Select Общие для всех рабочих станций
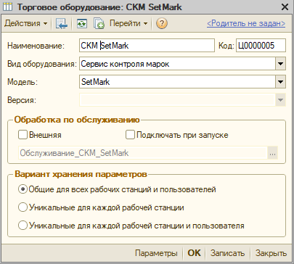This screenshot has width=294, height=264. (x=23, y=189)
